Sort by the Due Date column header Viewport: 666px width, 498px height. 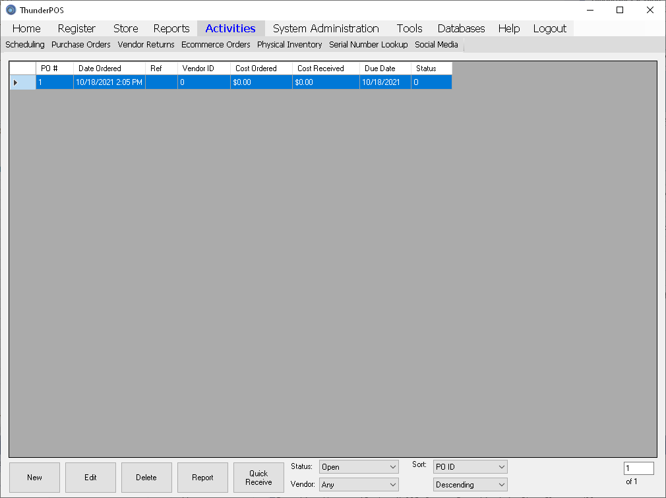pos(385,69)
